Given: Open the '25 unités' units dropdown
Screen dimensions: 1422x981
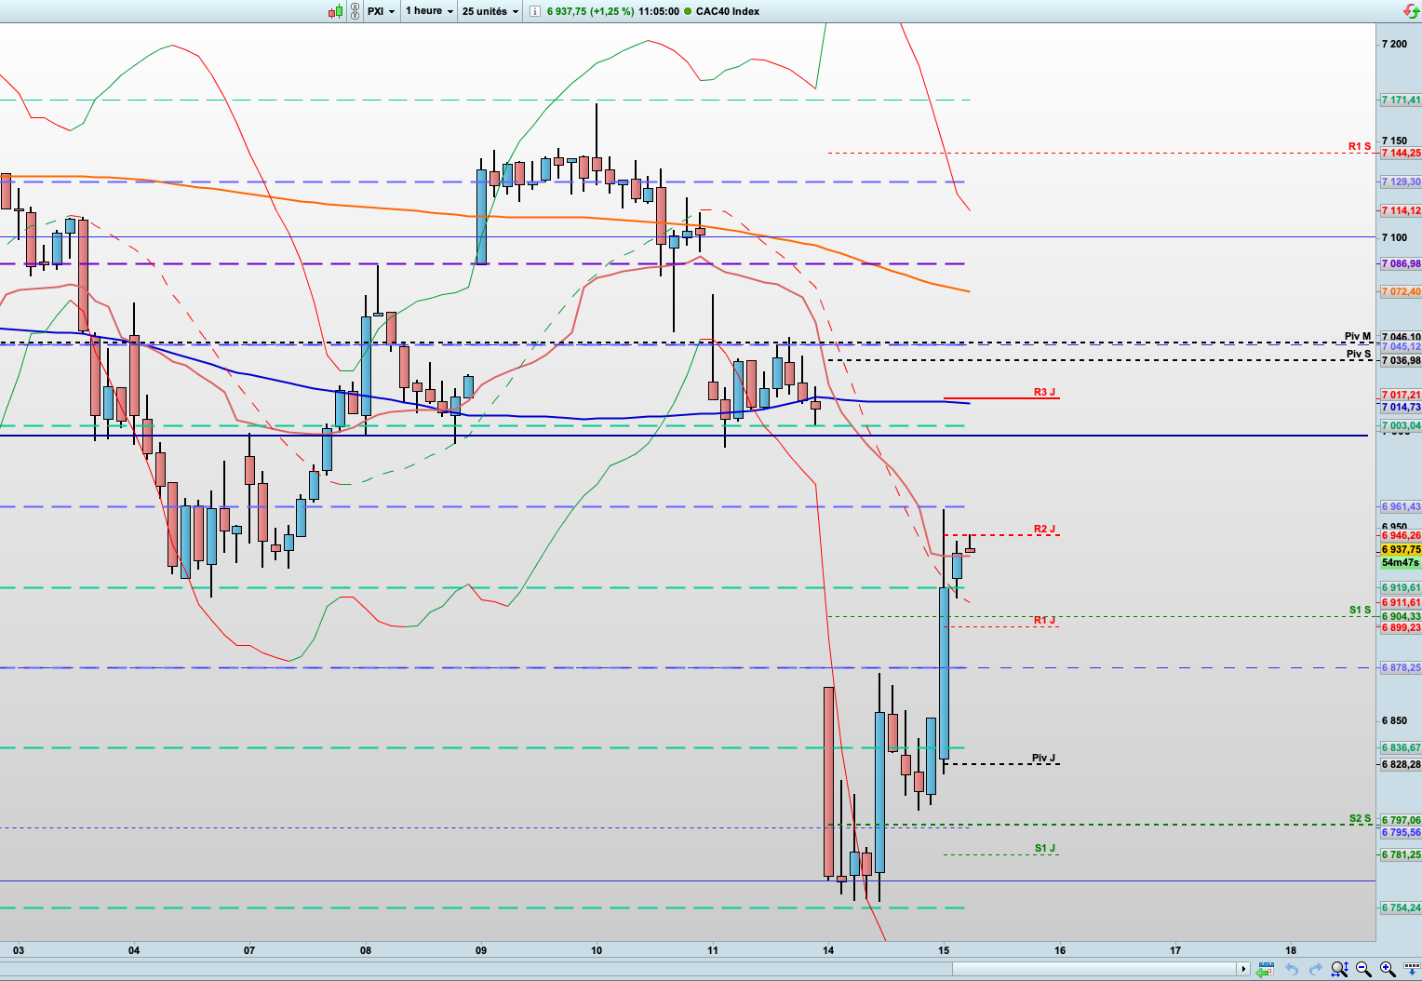Looking at the screenshot, I should click(x=490, y=11).
